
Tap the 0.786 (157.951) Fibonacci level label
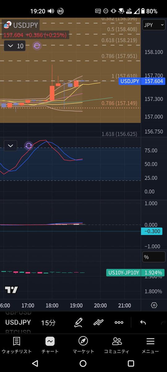coord(119,56)
